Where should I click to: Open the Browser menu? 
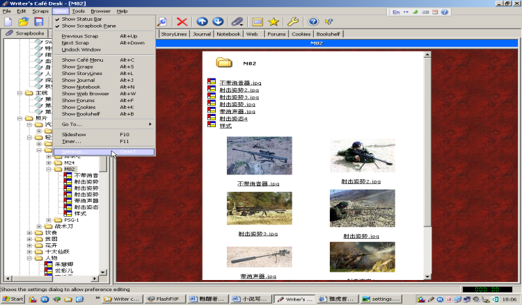(100, 11)
